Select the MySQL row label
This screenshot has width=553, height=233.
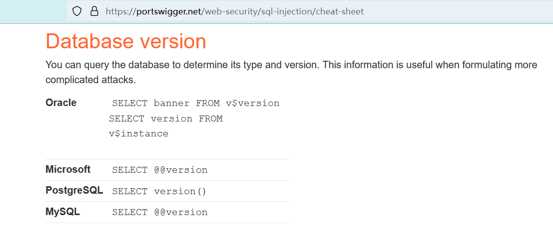(x=62, y=212)
